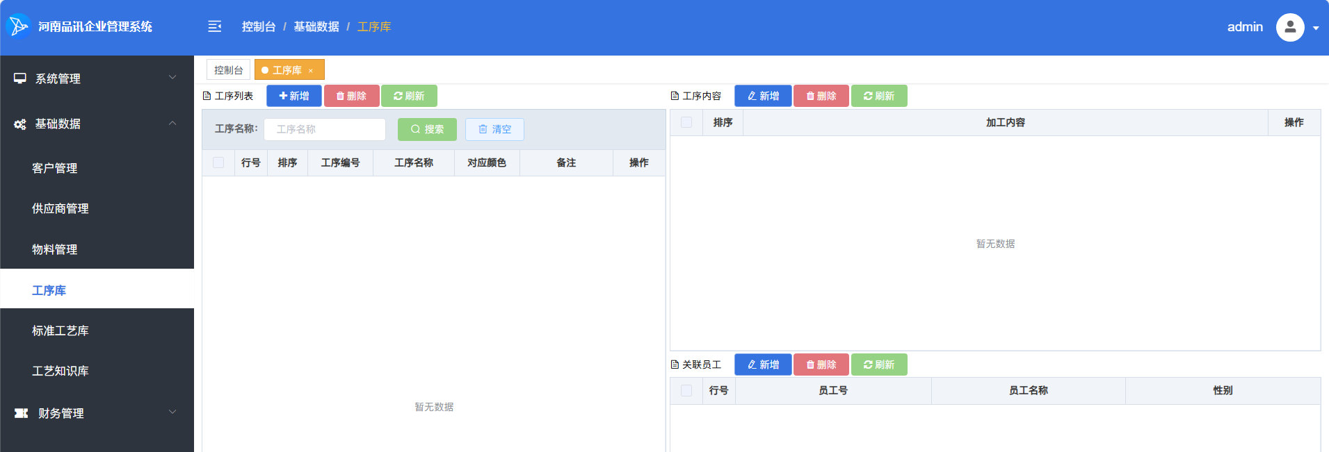1329x452 pixels.
Task: Toggle the sidebar collapse hamburger icon
Action: tap(215, 26)
